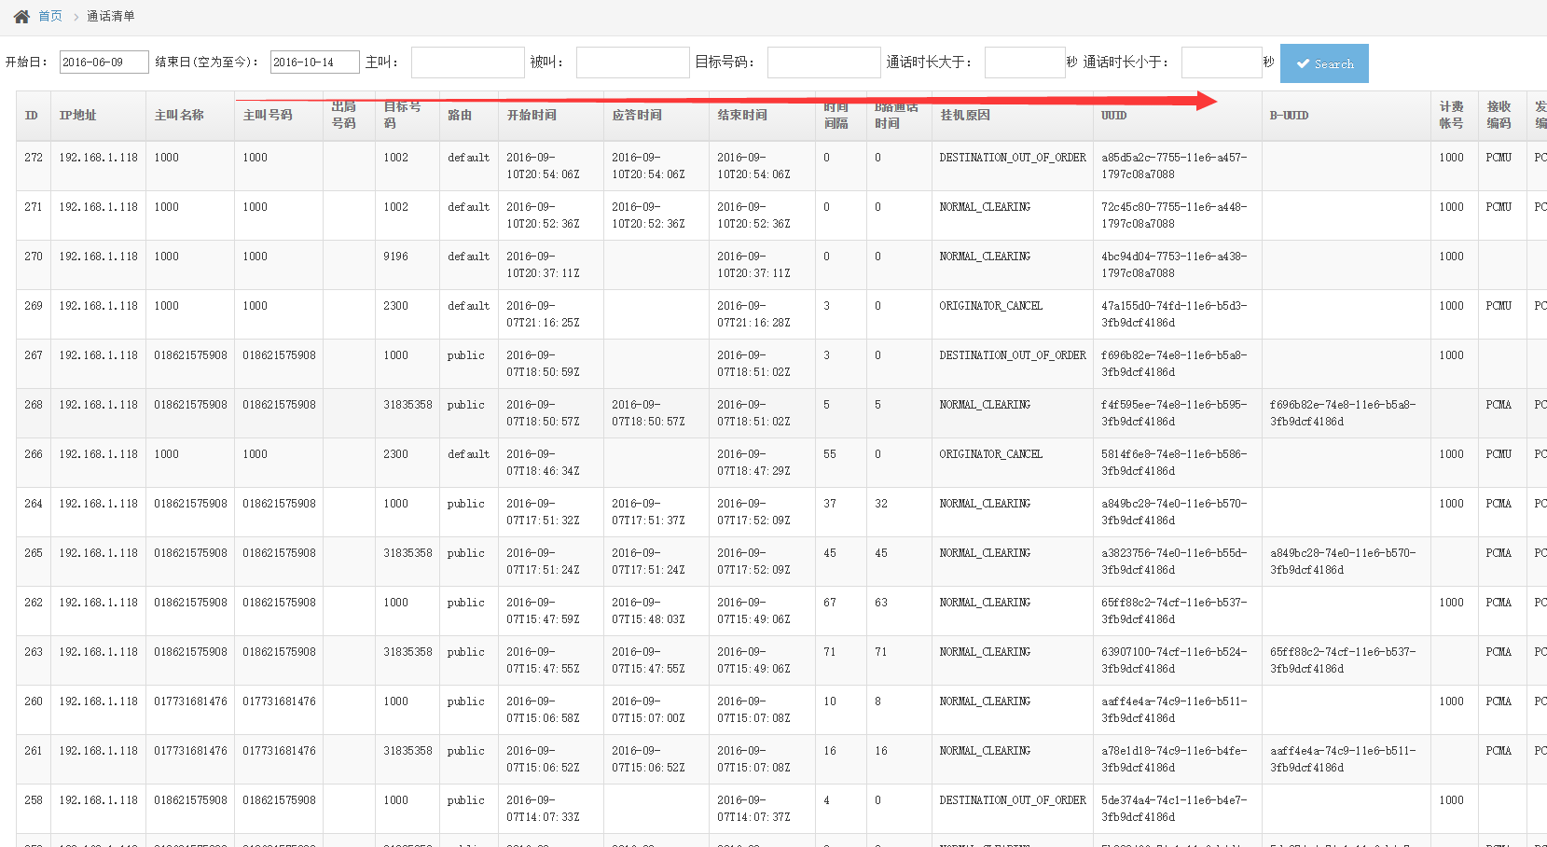Select the row with ID 272
Screen dimensions: 1547x847
34,158
